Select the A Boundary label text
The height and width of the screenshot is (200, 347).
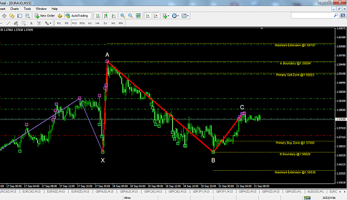click(295, 64)
